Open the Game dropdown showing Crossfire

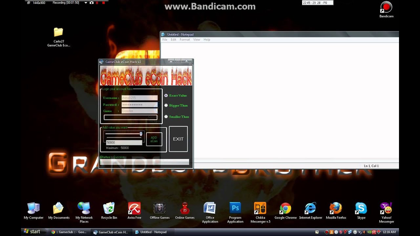139,111
